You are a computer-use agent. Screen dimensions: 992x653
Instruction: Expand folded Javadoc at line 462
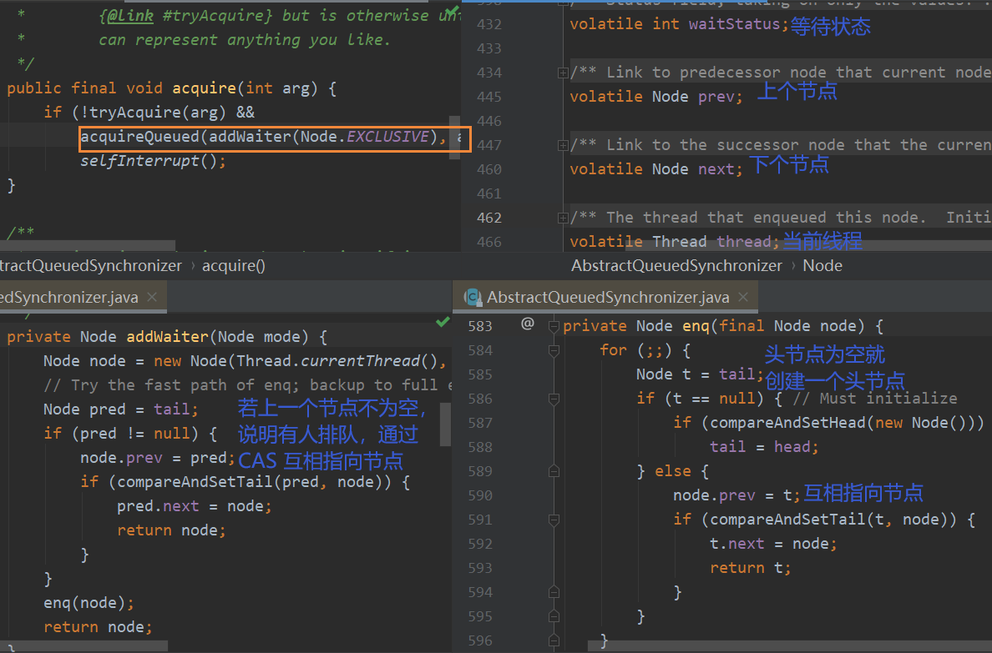pos(562,219)
